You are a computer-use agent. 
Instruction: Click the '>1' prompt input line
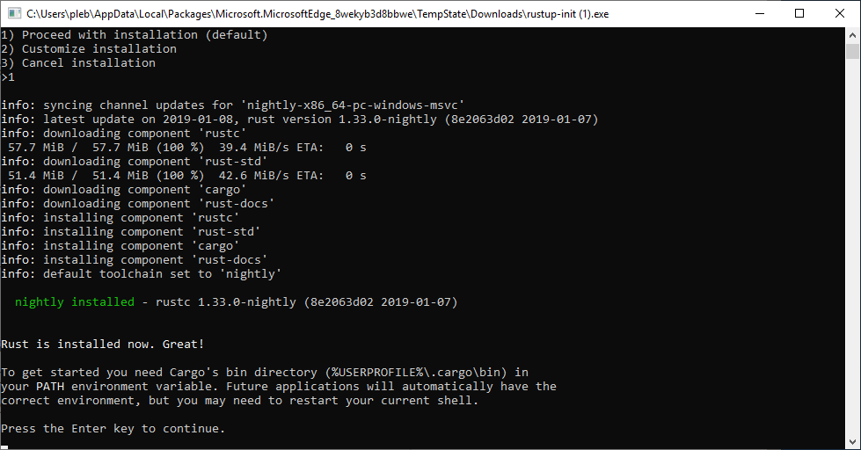pyautogui.click(x=8, y=76)
